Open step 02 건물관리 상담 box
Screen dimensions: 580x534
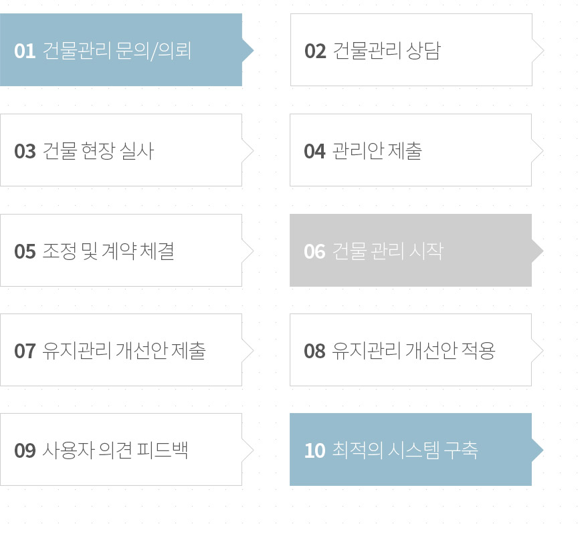(411, 50)
